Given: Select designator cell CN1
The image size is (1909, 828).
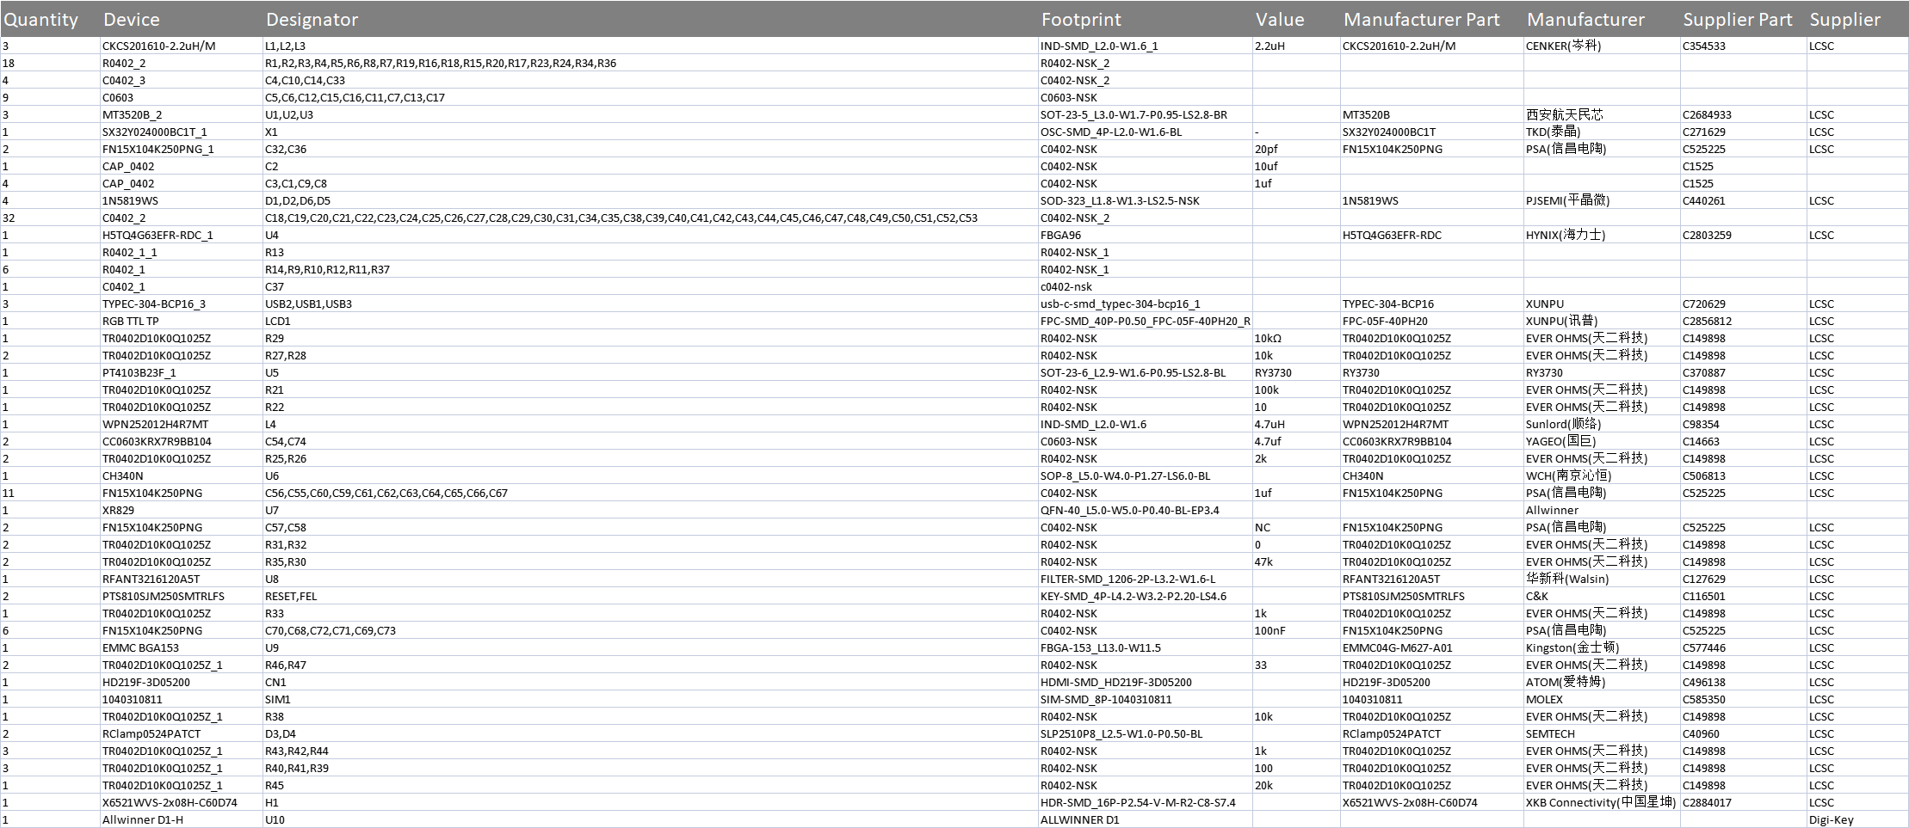Looking at the screenshot, I should coord(275,682).
